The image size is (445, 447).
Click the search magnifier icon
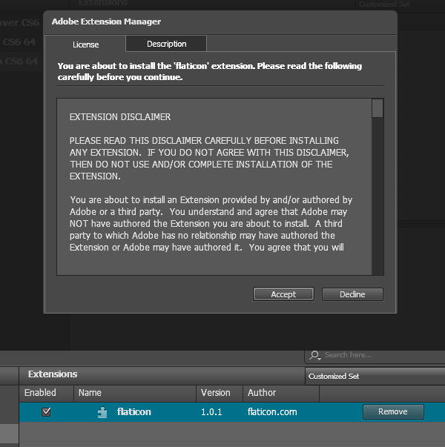click(314, 355)
